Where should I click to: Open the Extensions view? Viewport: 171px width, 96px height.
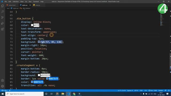[x=2, y=29]
